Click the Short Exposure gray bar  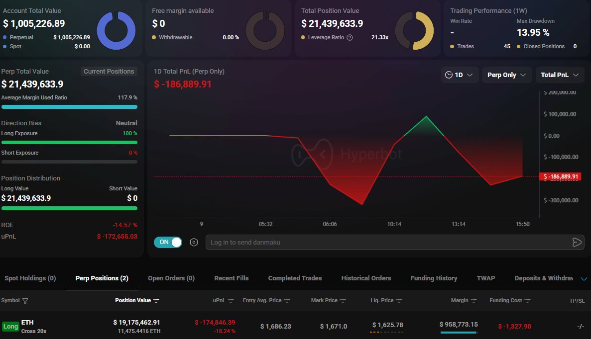click(69, 162)
